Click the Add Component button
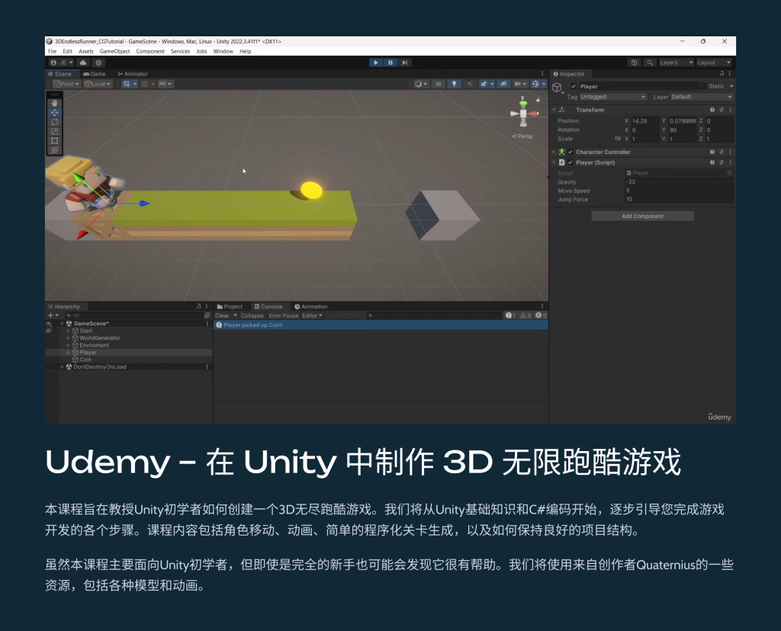 coord(642,216)
